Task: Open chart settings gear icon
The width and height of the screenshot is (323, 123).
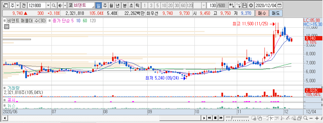Action: tap(251, 5)
